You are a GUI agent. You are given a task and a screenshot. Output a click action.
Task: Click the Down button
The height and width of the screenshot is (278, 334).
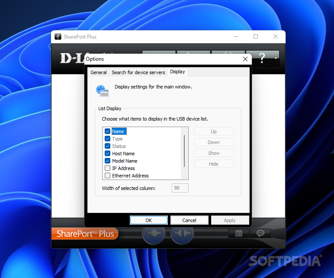click(x=214, y=142)
